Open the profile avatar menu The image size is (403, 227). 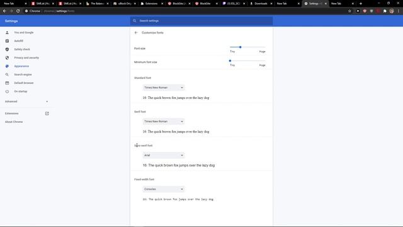tap(392, 11)
